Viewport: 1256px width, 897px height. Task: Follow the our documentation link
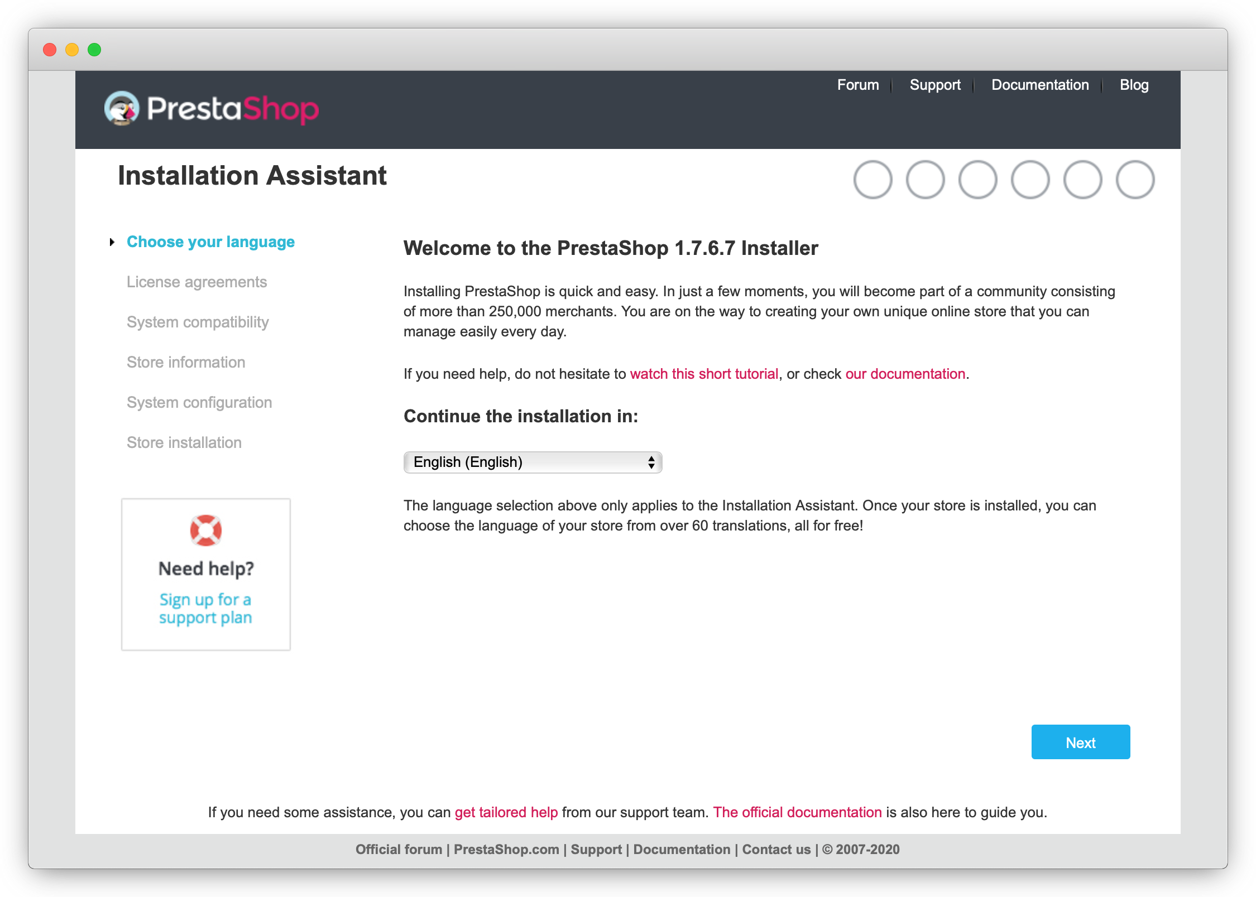click(x=905, y=374)
